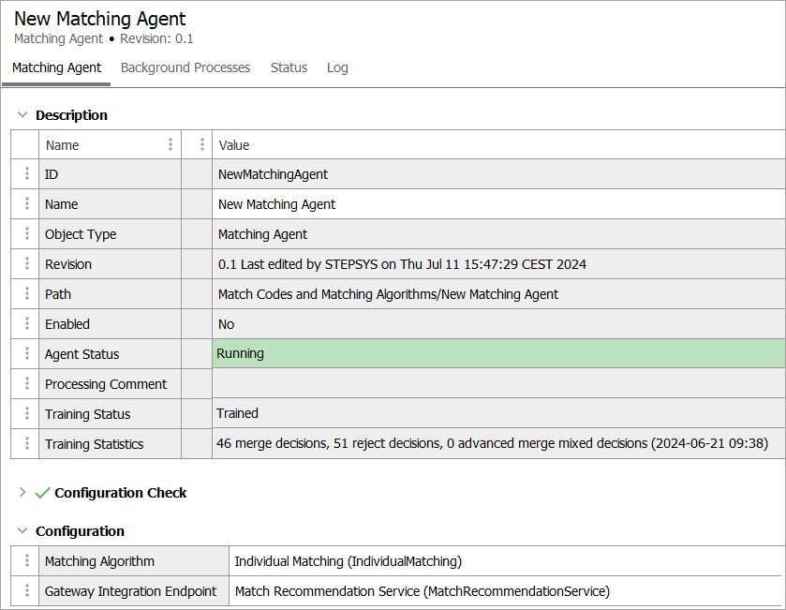Select the green Running status cell

click(498, 354)
